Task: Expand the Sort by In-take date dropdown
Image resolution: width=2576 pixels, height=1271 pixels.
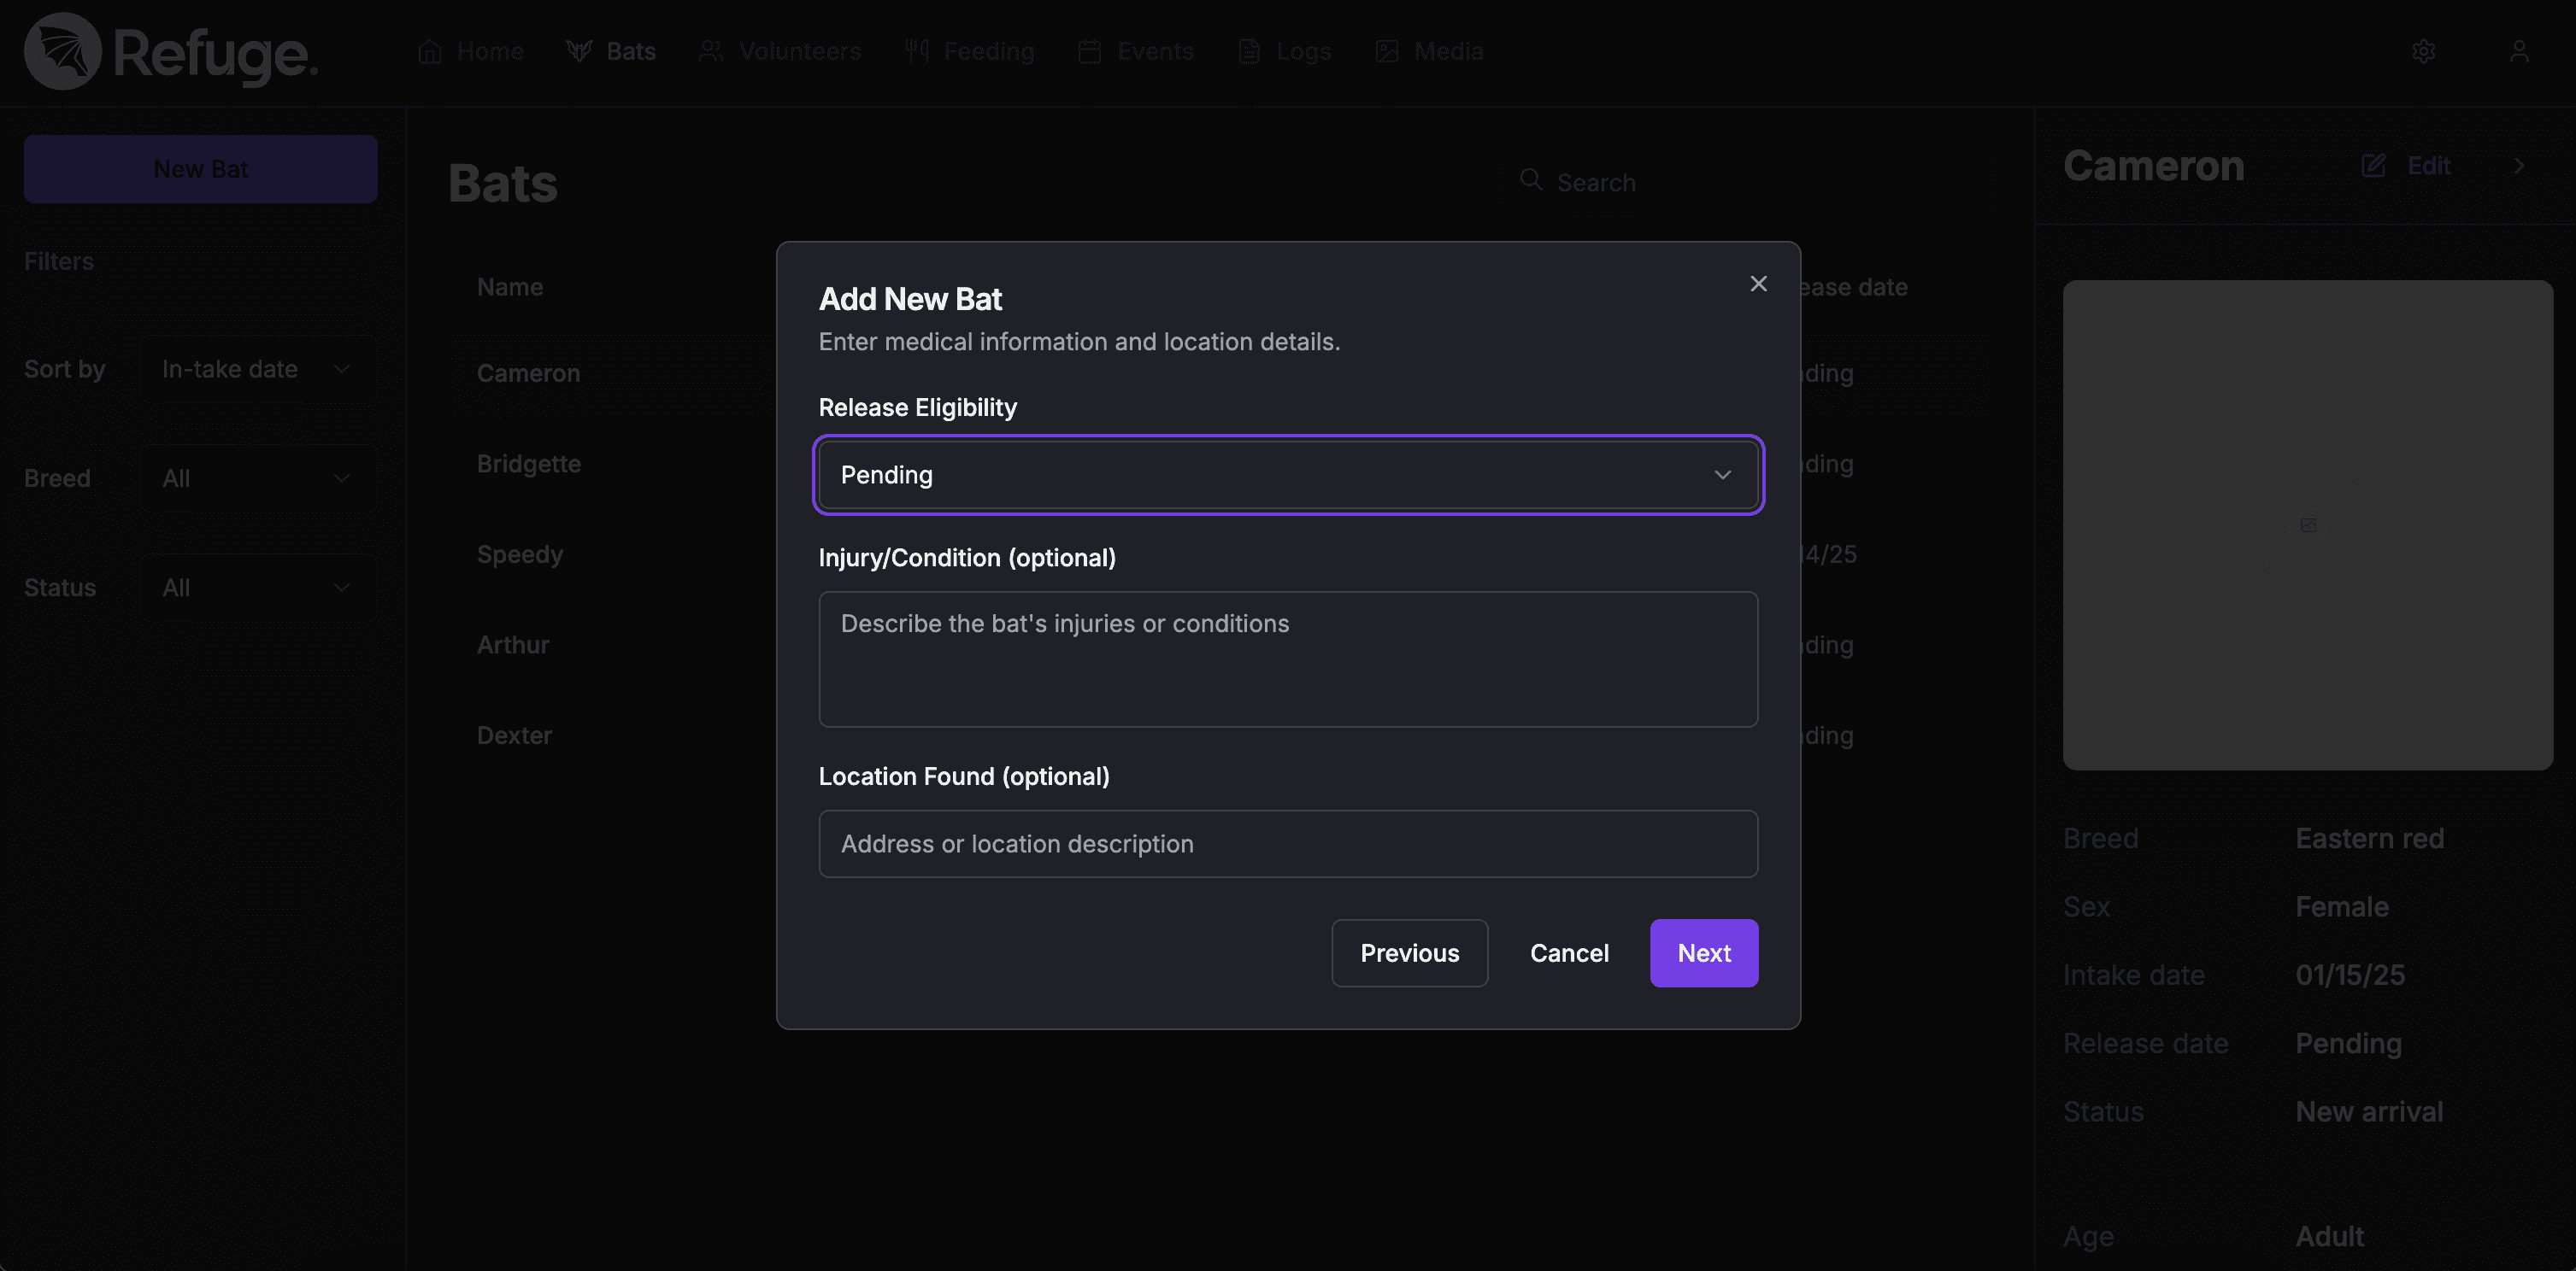Action: [258, 370]
